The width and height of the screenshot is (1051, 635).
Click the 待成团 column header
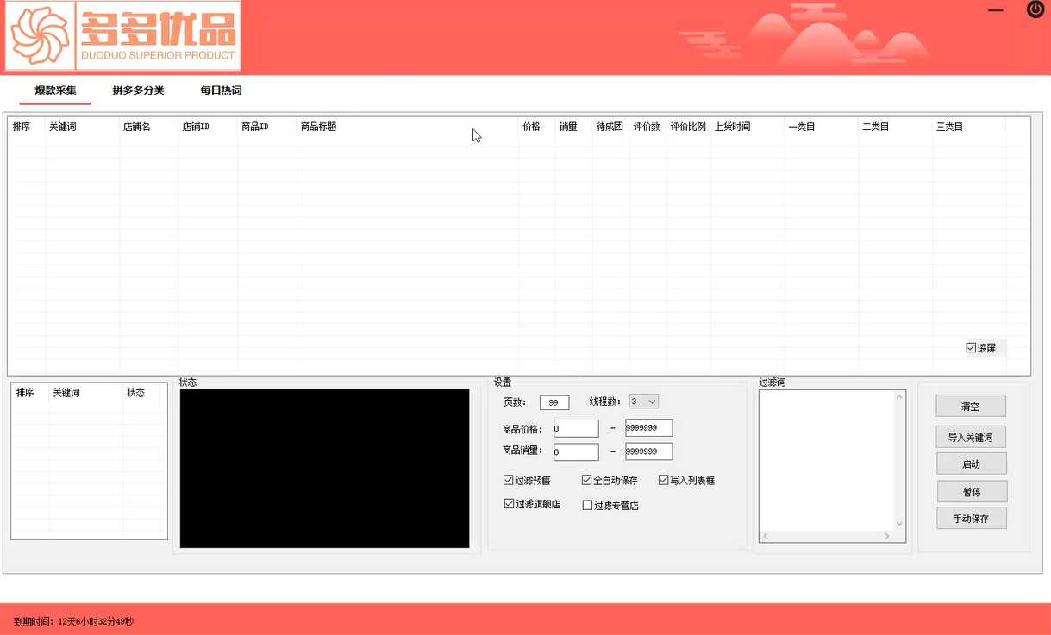click(x=610, y=127)
